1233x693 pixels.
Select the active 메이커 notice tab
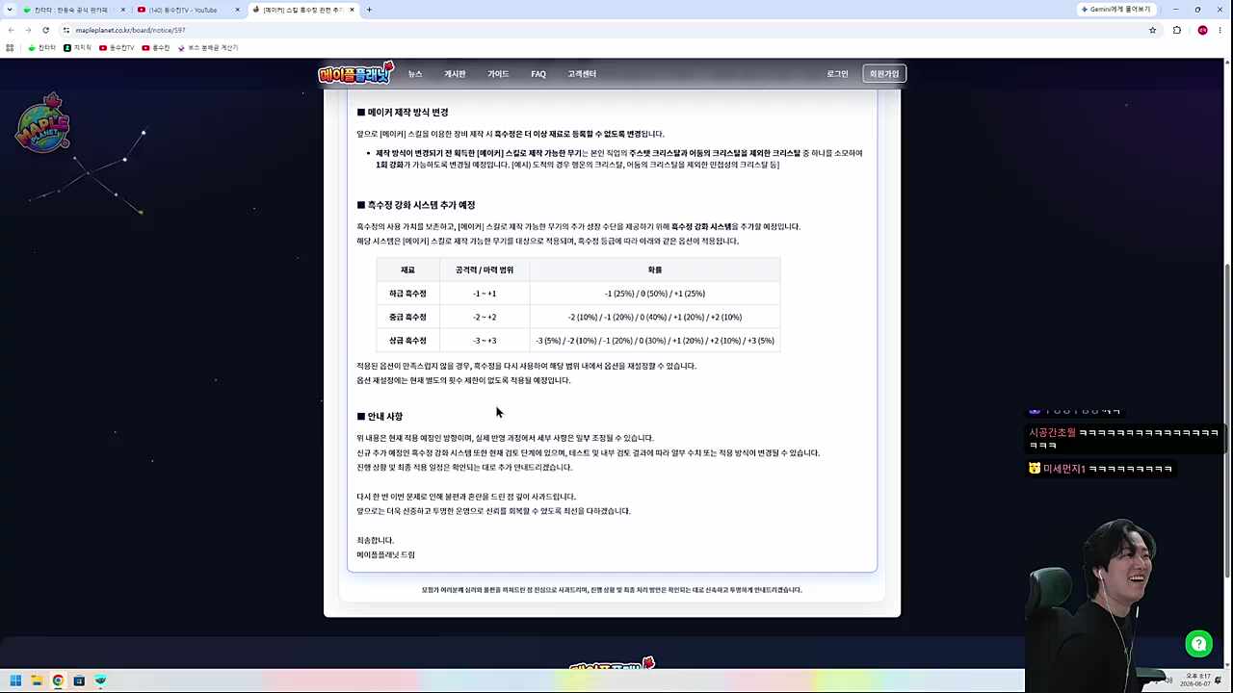click(x=302, y=10)
